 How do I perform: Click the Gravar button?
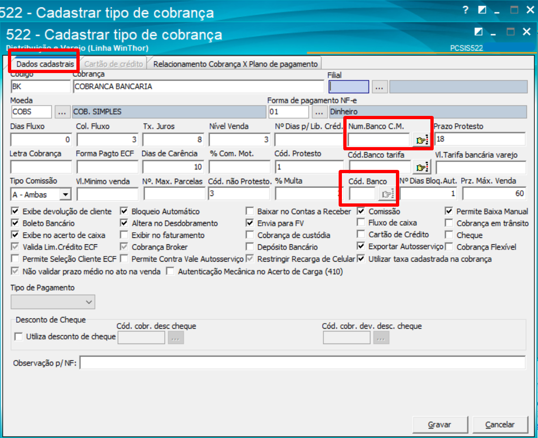click(440, 425)
